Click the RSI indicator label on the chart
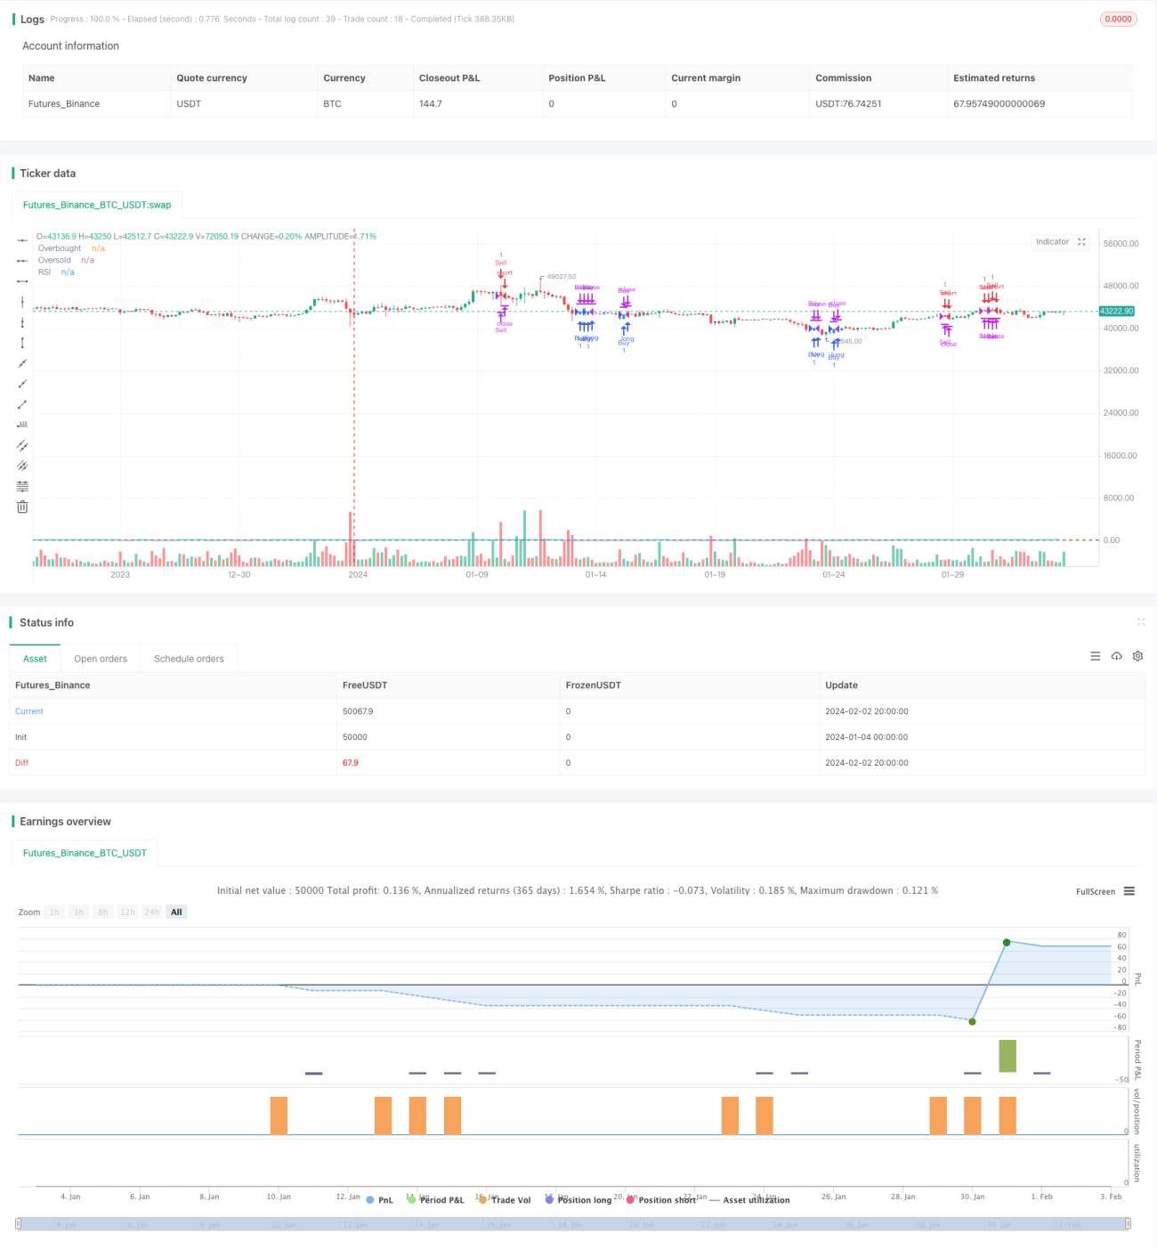1157x1250 pixels. click(44, 272)
